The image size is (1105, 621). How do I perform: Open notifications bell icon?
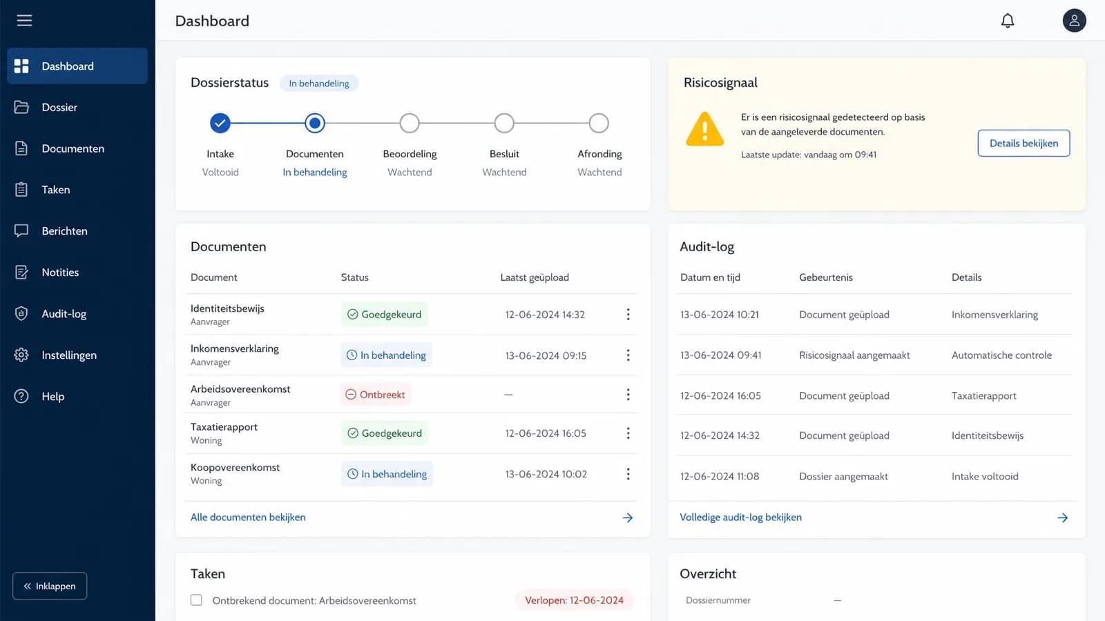pyautogui.click(x=1008, y=21)
